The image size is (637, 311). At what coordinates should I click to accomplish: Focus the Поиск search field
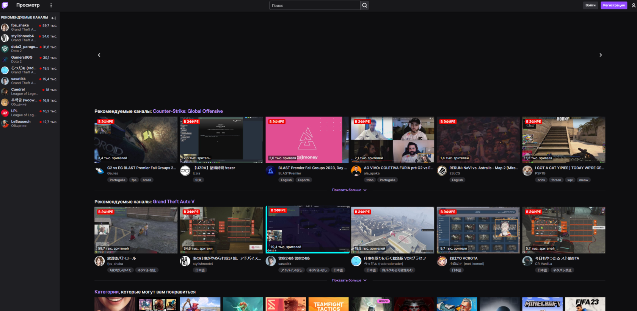pos(315,5)
